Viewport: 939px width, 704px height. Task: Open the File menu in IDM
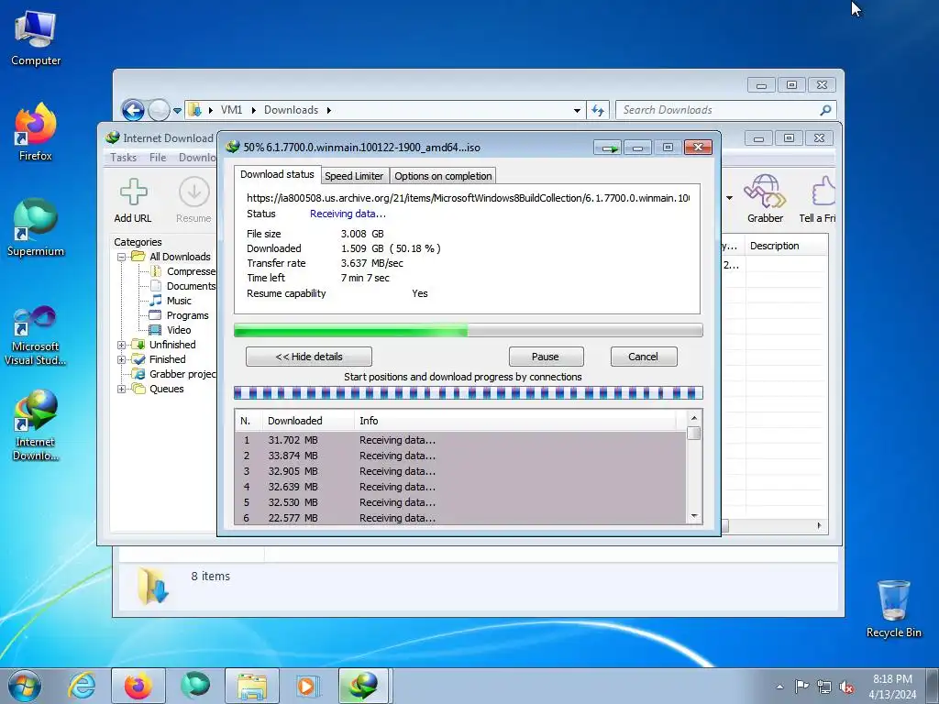point(158,158)
